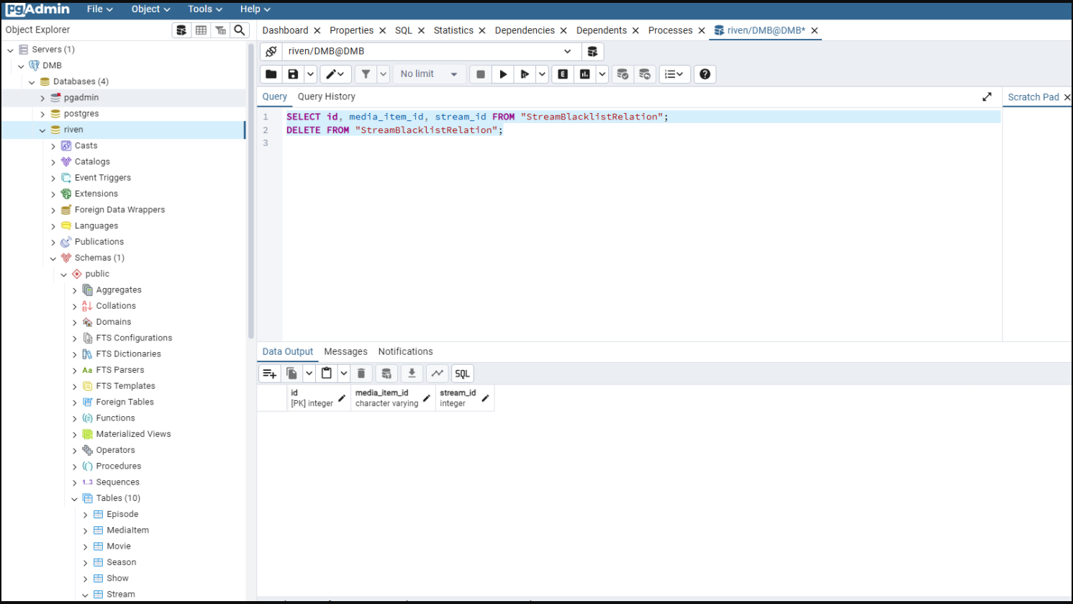1073x604 pixels.
Task: Select the Functions tree item
Action: [x=115, y=418]
